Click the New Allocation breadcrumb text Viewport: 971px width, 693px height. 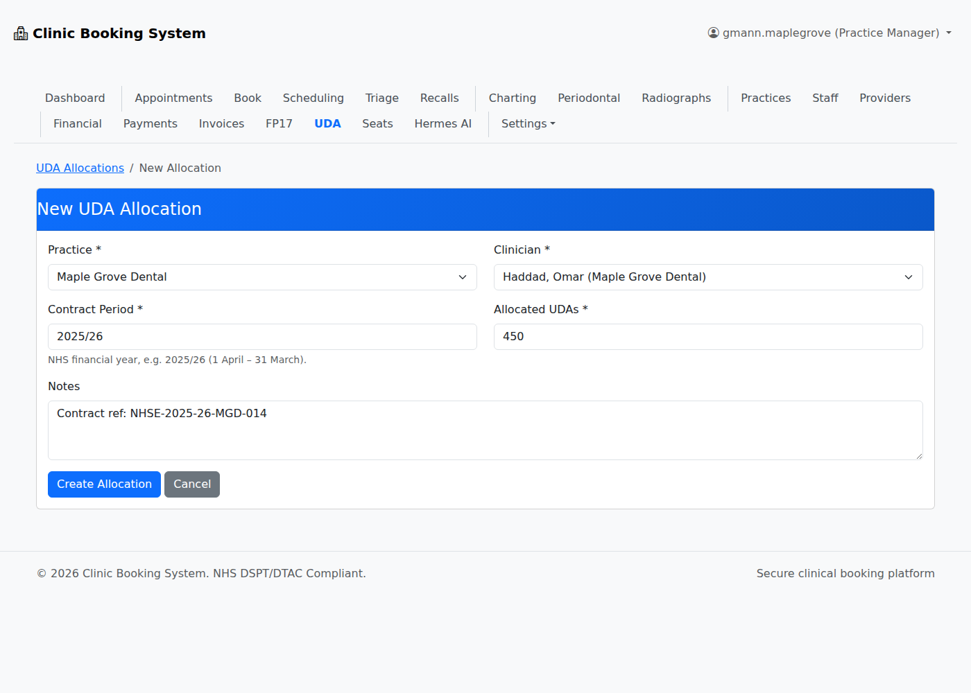pos(180,168)
